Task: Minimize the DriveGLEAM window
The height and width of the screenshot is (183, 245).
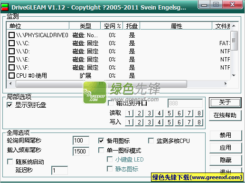Action: [204, 4]
